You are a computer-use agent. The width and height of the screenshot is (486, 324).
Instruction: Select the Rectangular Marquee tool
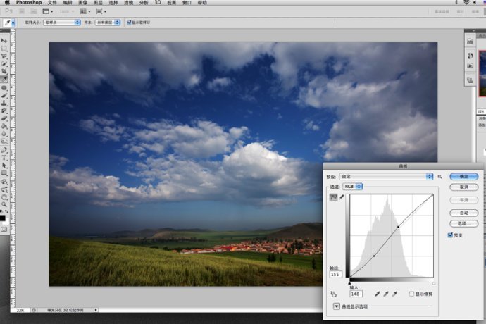point(4,48)
